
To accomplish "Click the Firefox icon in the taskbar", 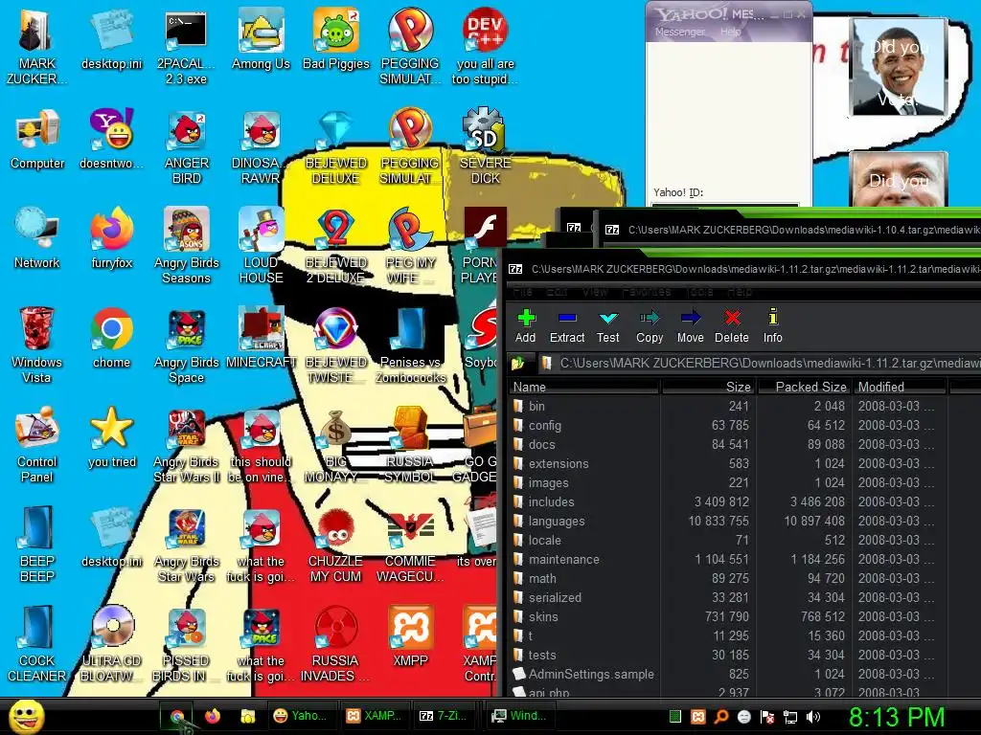I will coord(213,716).
